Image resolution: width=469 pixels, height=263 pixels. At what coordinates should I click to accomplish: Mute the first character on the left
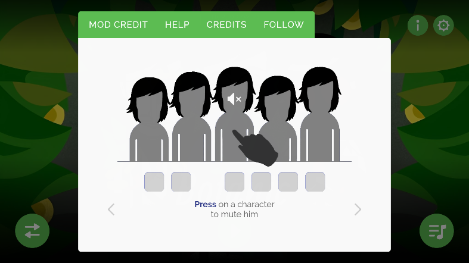click(148, 120)
